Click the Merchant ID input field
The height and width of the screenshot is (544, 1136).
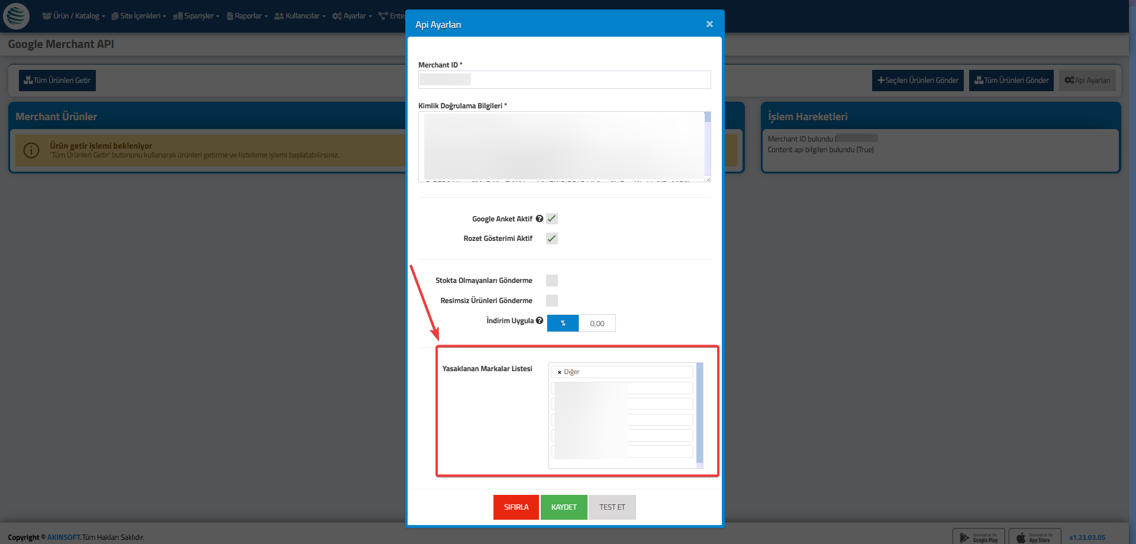pos(564,80)
